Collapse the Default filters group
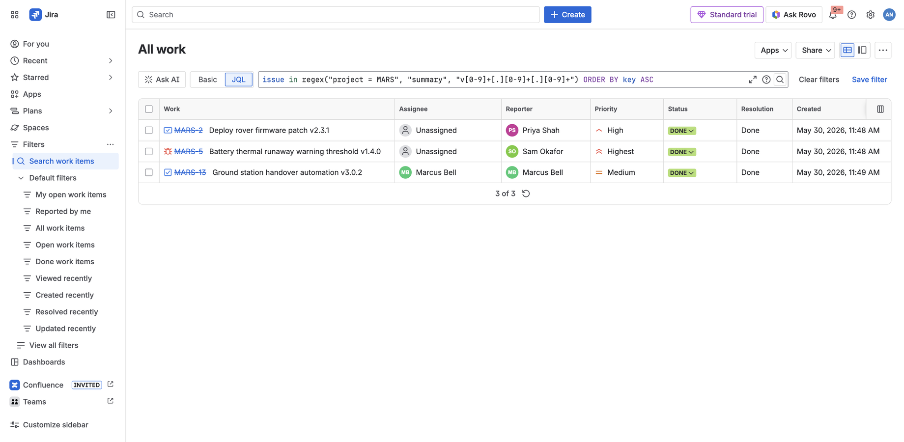 click(21, 178)
